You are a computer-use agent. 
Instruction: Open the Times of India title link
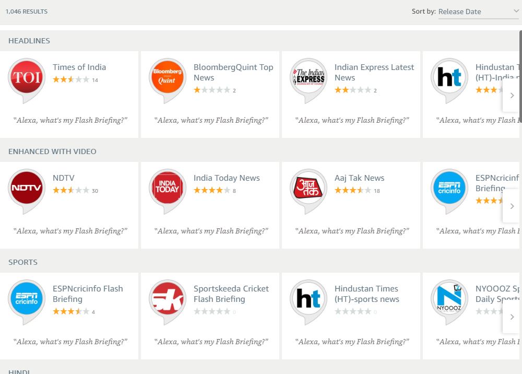79,67
